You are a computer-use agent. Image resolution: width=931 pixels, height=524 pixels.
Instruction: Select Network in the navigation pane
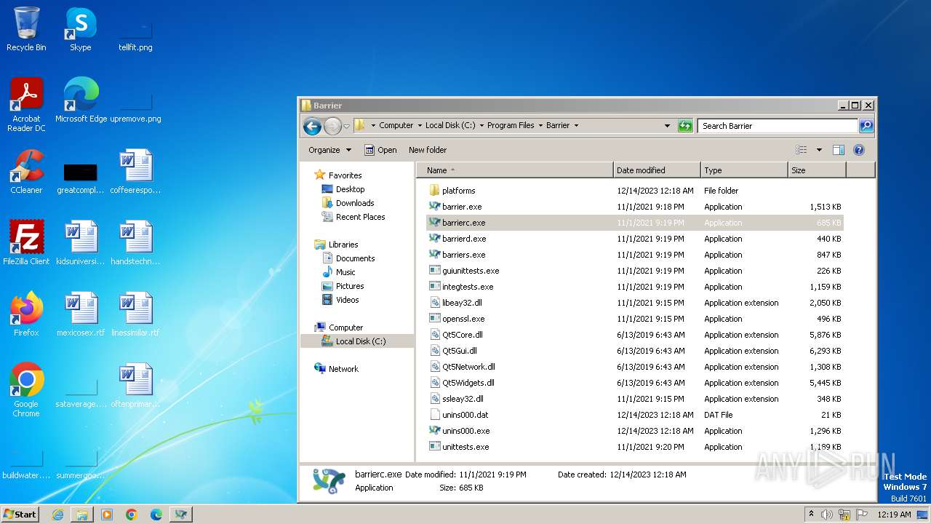tap(343, 369)
